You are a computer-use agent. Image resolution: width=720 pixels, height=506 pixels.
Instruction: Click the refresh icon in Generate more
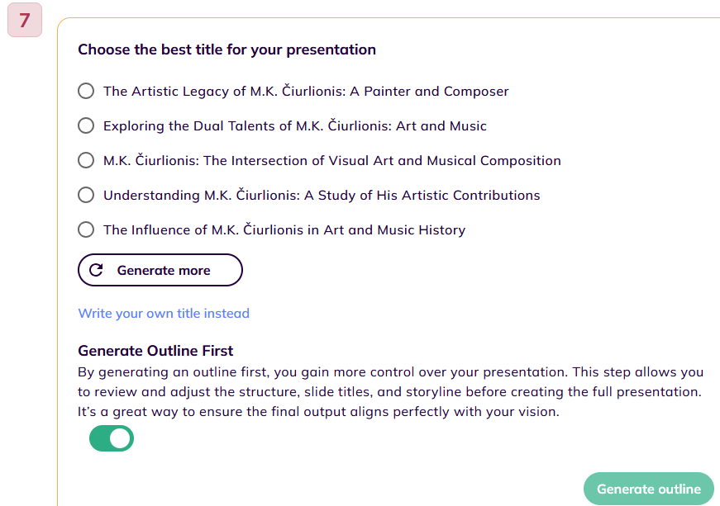pyautogui.click(x=96, y=270)
